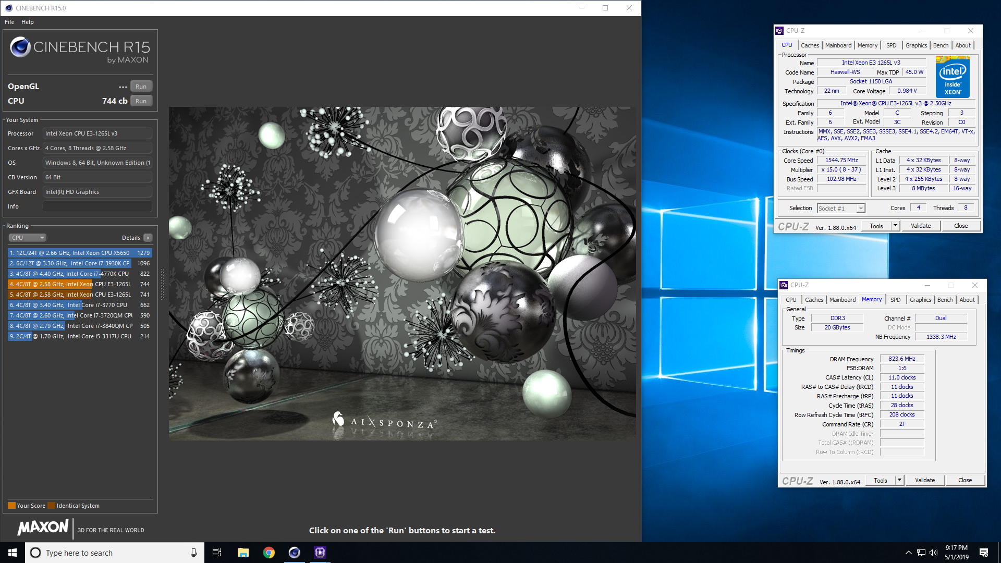Show hidden system tray icons
The width and height of the screenshot is (1001, 563).
(908, 553)
